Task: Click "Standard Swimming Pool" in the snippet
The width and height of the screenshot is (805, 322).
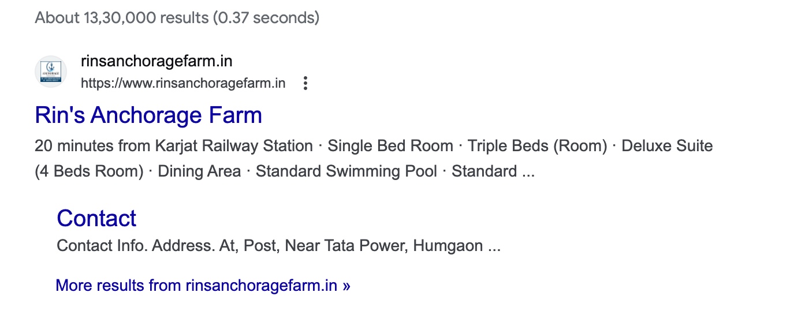Action: 346,171
